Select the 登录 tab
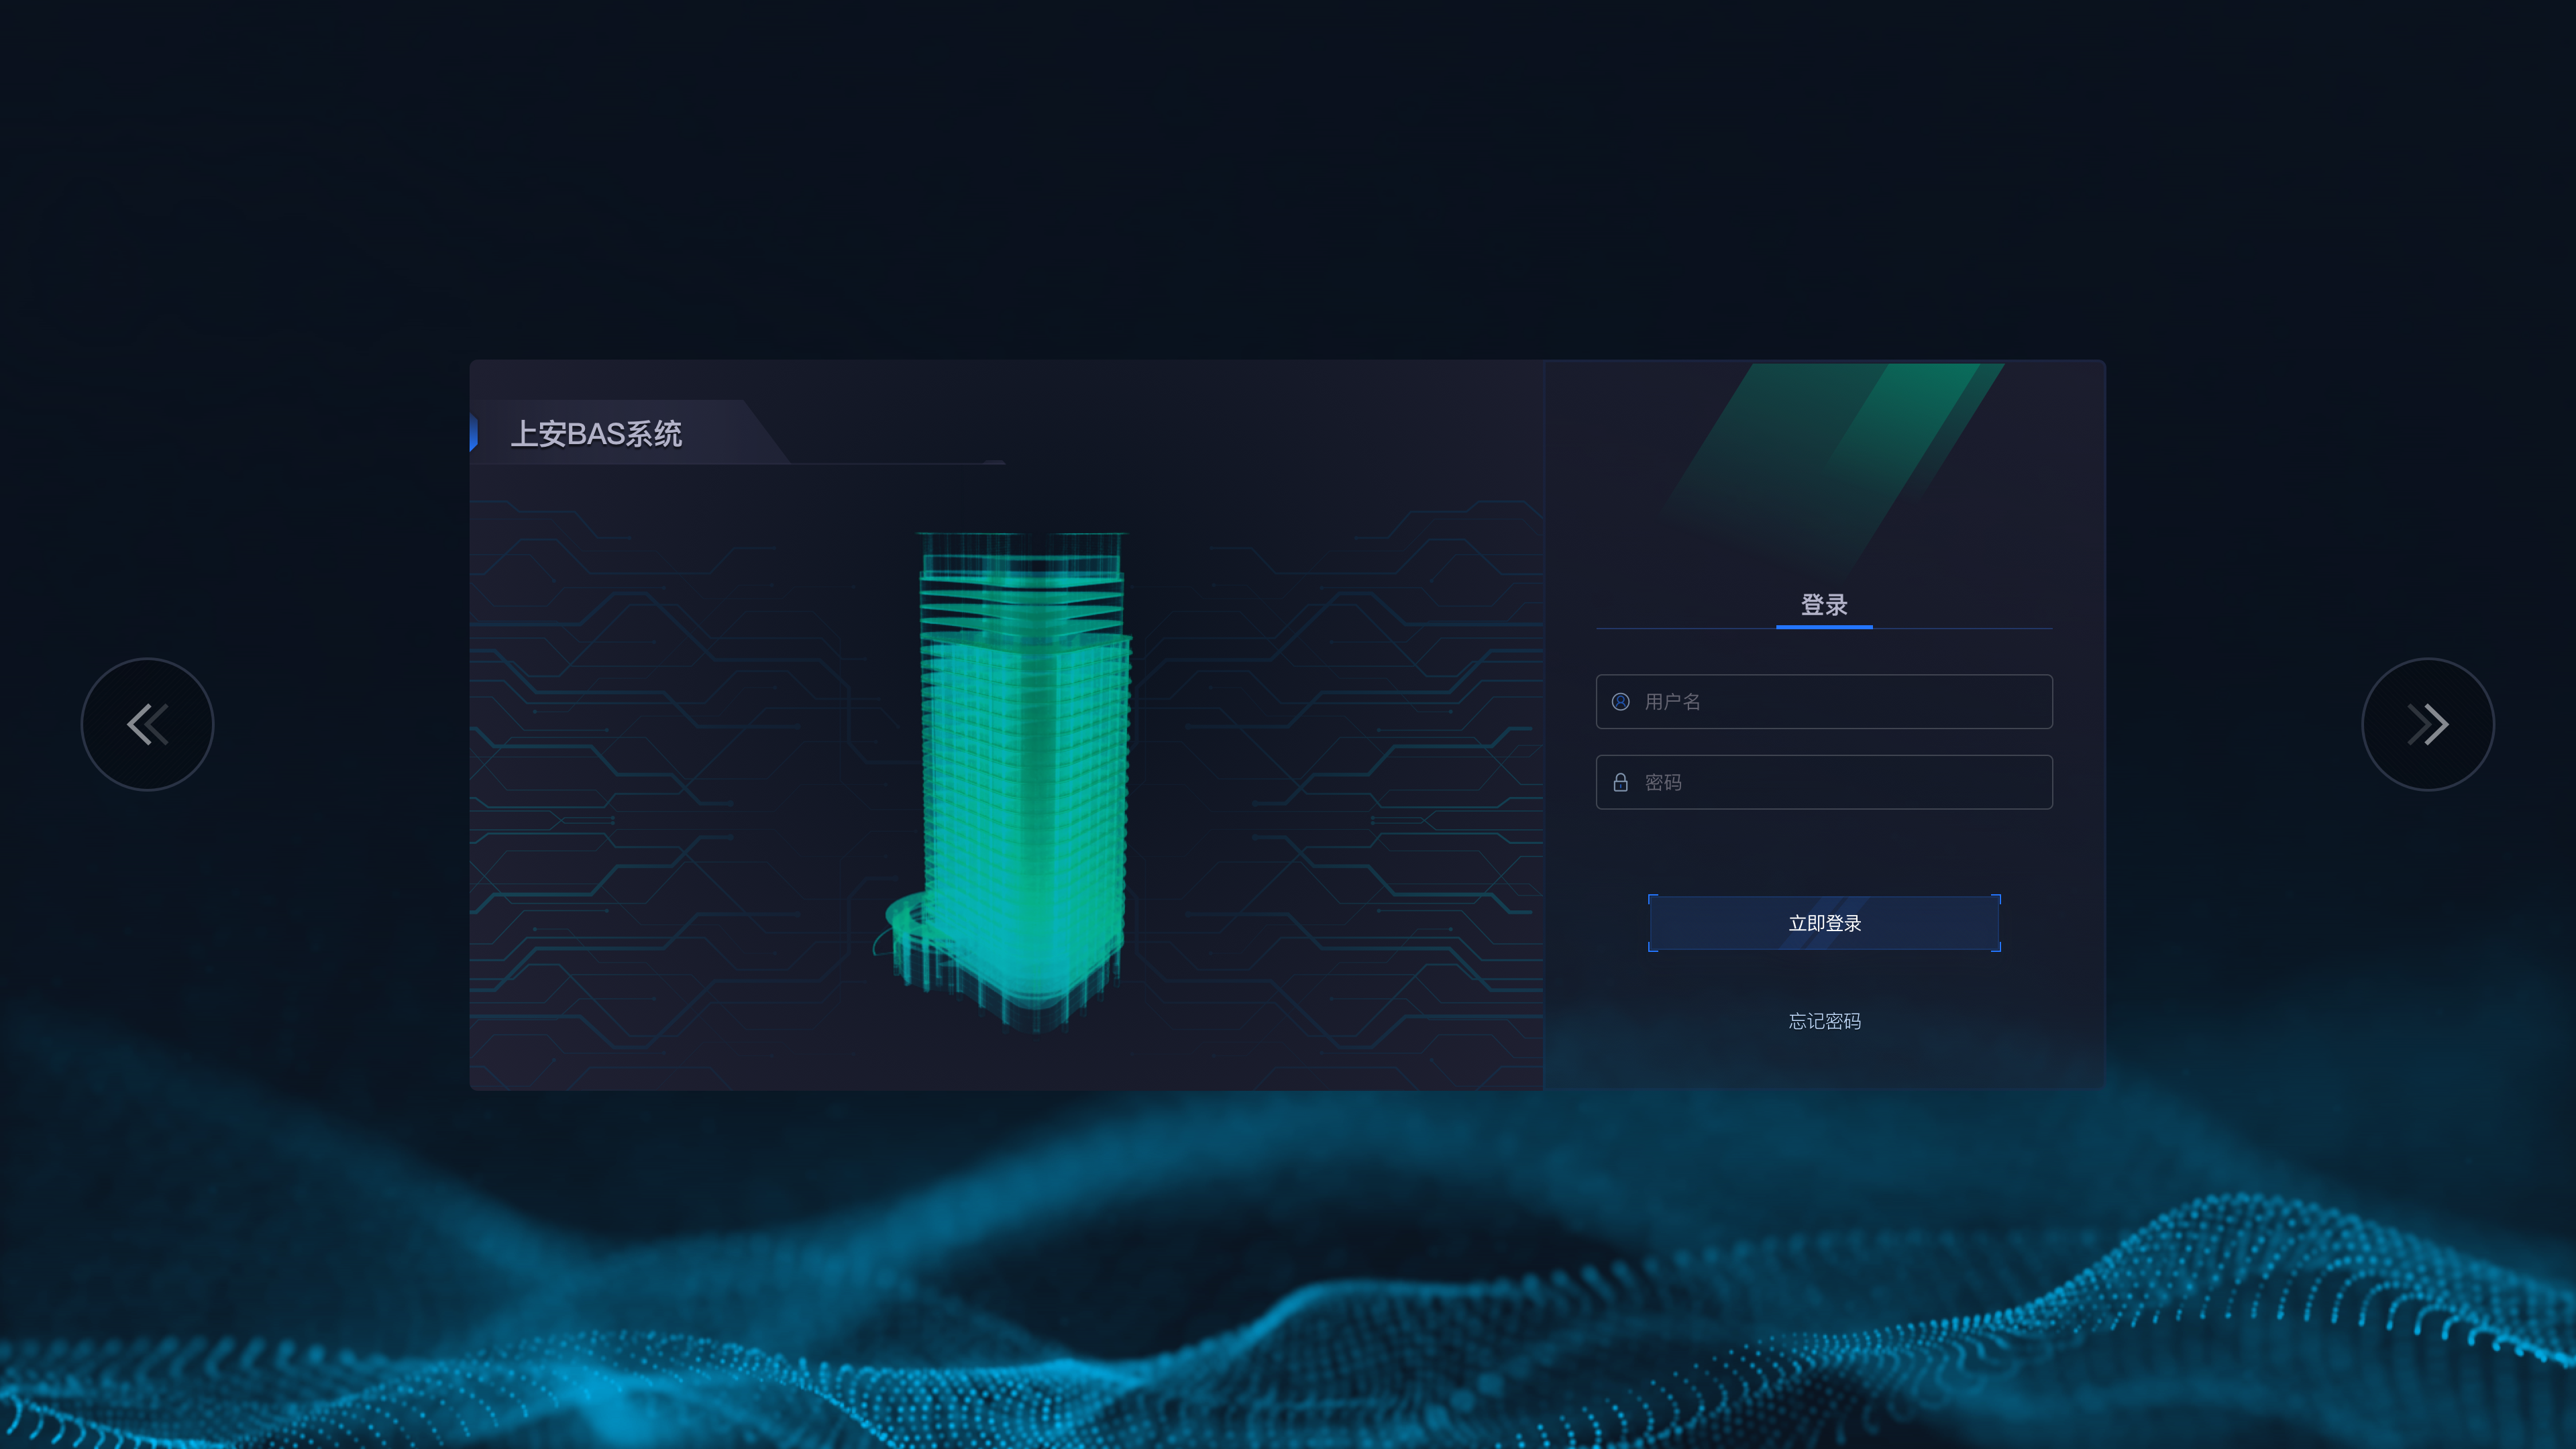The height and width of the screenshot is (1449, 2576). 1824,605
